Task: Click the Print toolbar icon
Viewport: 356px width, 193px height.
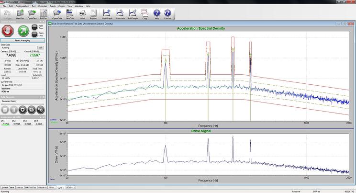Action: click(82, 13)
